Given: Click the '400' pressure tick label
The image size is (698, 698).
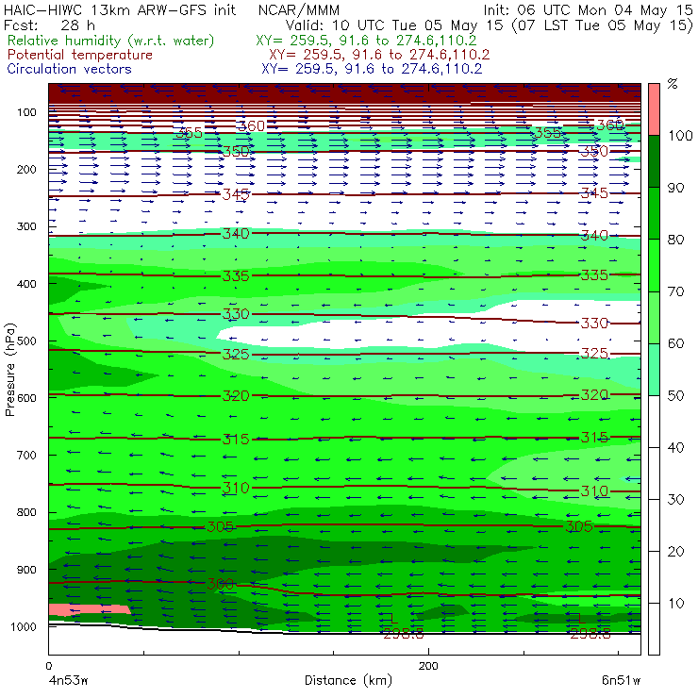Looking at the screenshot, I should [x=26, y=284].
